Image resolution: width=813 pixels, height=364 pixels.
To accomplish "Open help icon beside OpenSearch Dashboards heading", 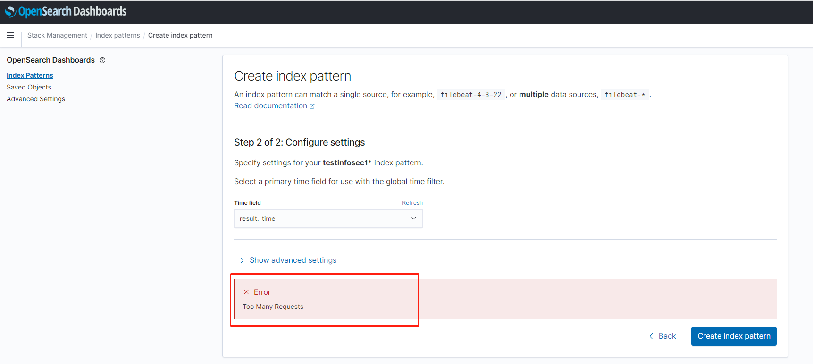I will coord(102,60).
